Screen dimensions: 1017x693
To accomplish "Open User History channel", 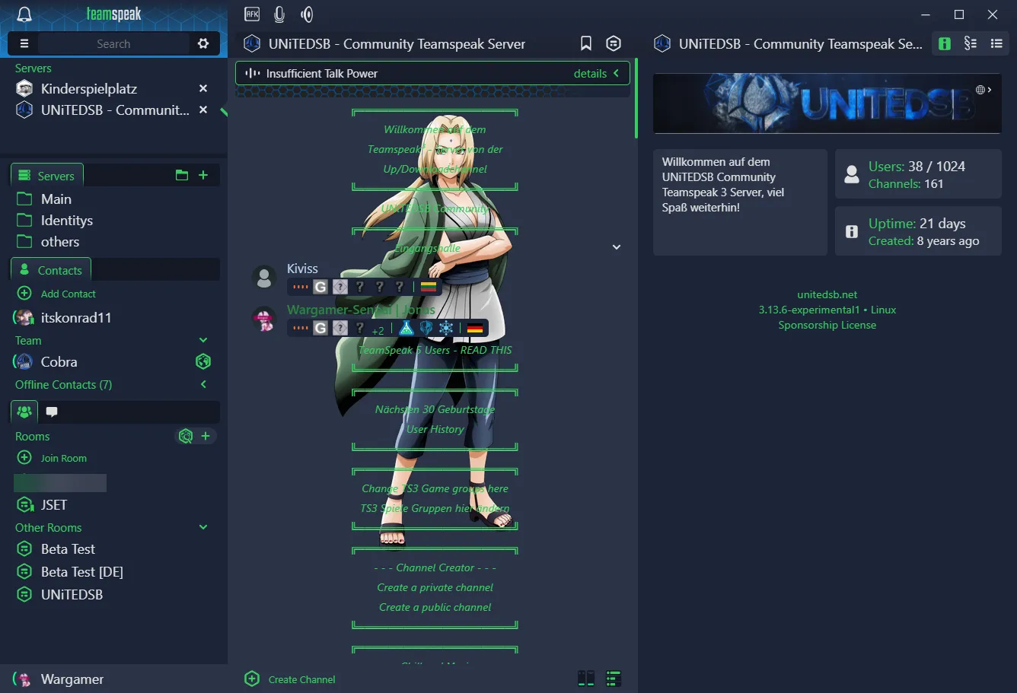I will (435, 429).
